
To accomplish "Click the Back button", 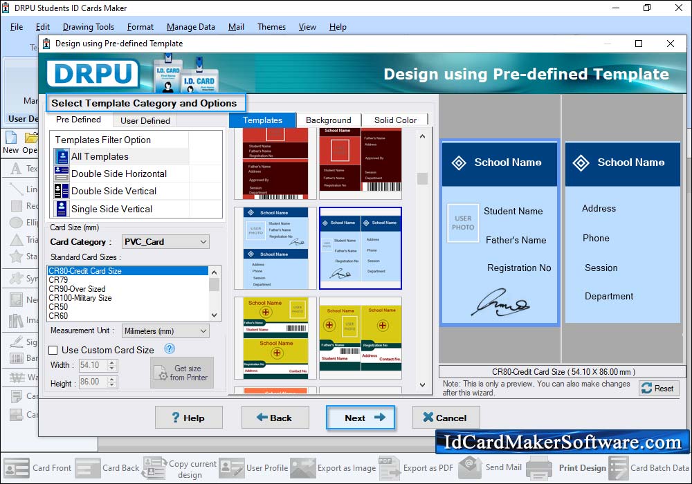I will [275, 418].
